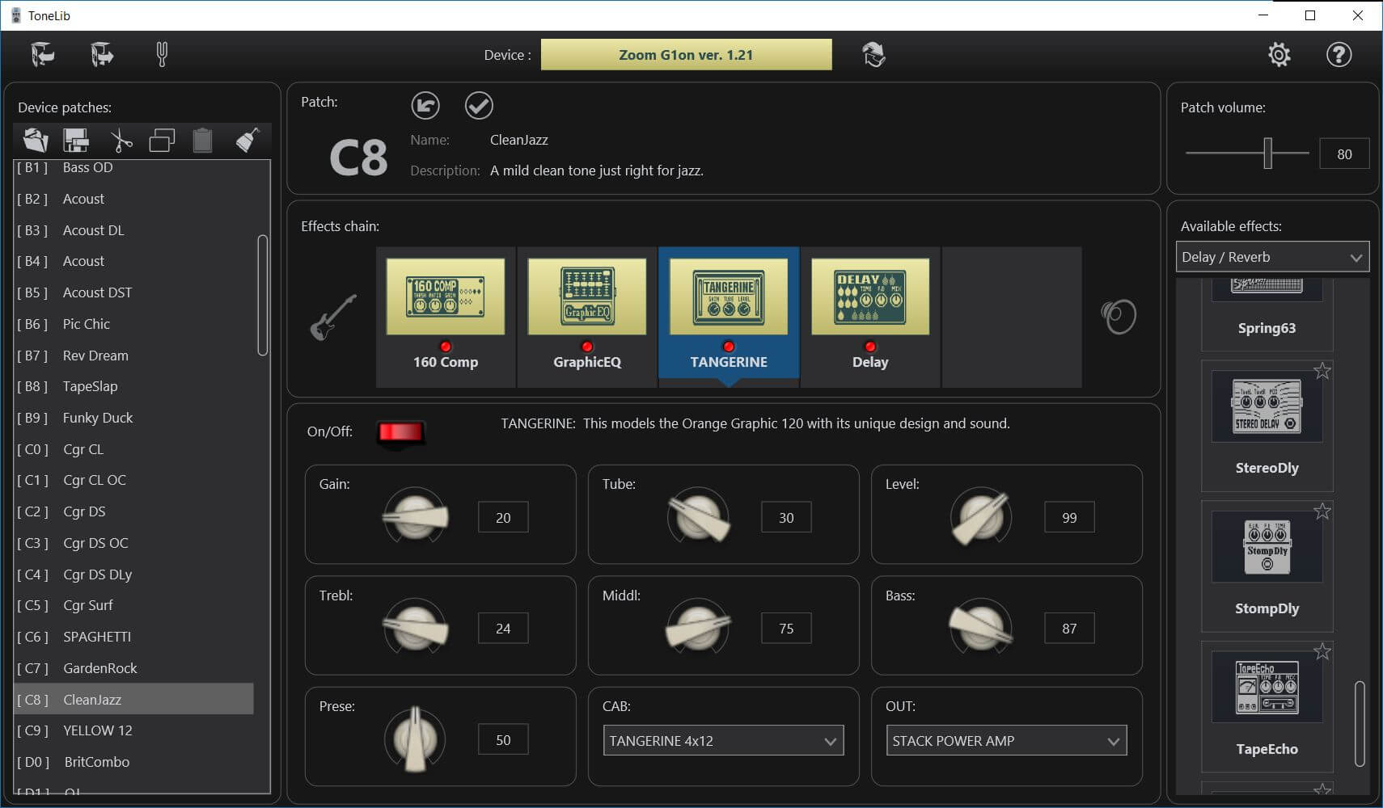The image size is (1383, 808).
Task: Open the tuner fork icon
Action: pyautogui.click(x=162, y=54)
